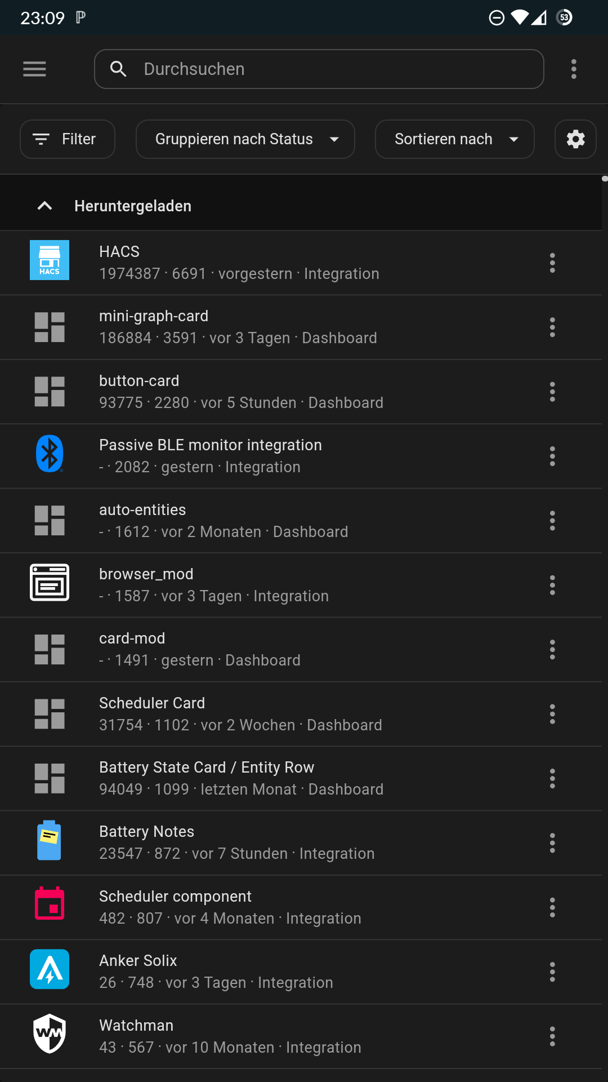Collapse the Heruntergeladen group
Viewport: 608px width, 1082px height.
click(x=45, y=206)
